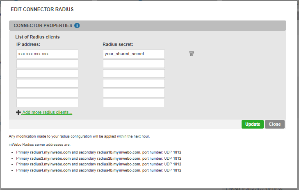Select the second row Radius secret field
Screen dimensions: 299x190
click(134, 63)
